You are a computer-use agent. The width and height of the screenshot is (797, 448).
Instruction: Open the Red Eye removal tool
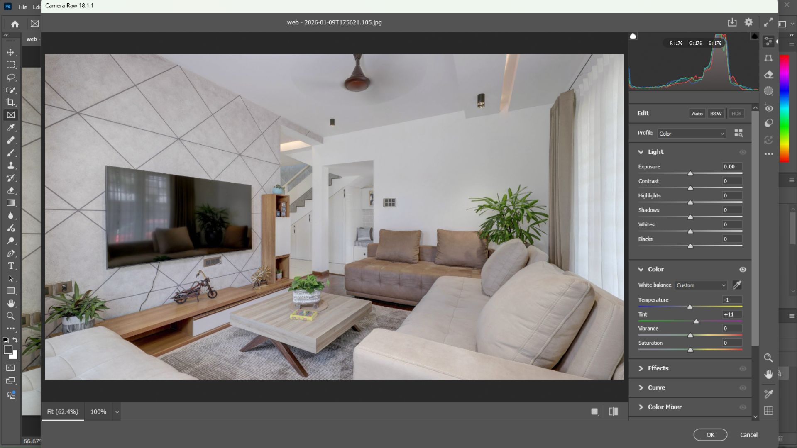click(768, 108)
